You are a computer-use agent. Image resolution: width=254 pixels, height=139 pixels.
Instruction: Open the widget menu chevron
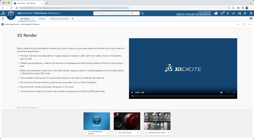(250, 24)
